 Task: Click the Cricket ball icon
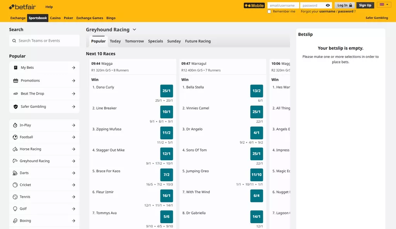click(15, 185)
